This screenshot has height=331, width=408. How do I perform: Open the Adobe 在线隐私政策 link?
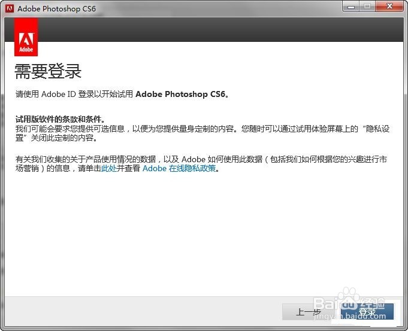click(179, 168)
